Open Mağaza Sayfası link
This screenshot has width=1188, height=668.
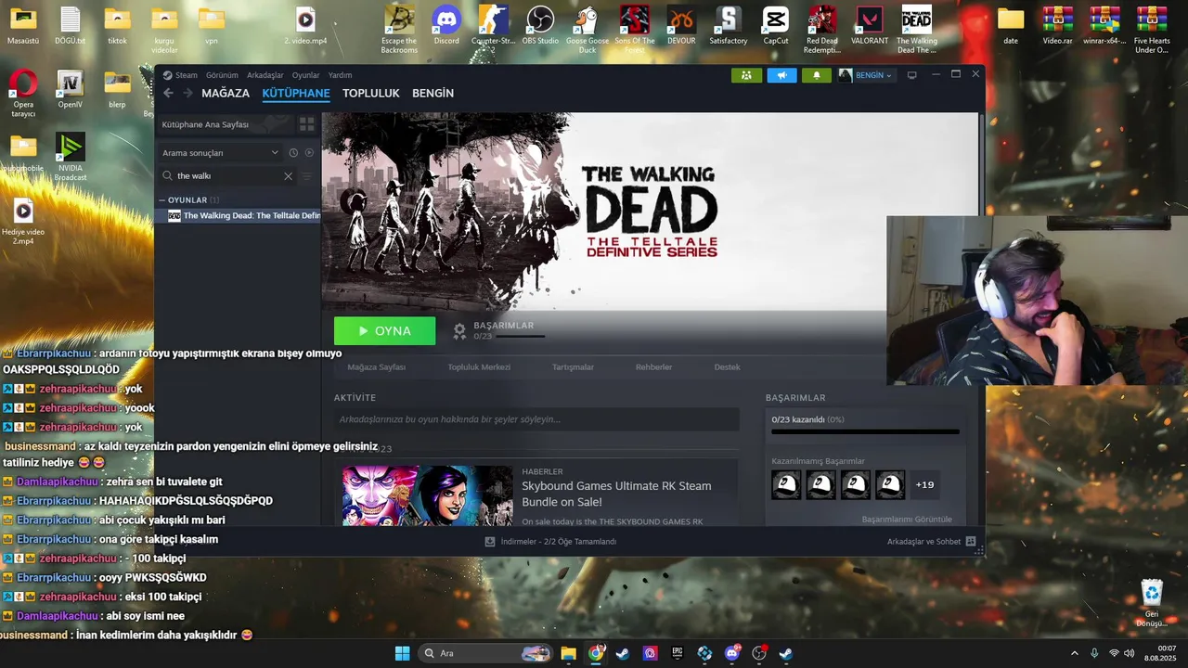[x=376, y=366]
